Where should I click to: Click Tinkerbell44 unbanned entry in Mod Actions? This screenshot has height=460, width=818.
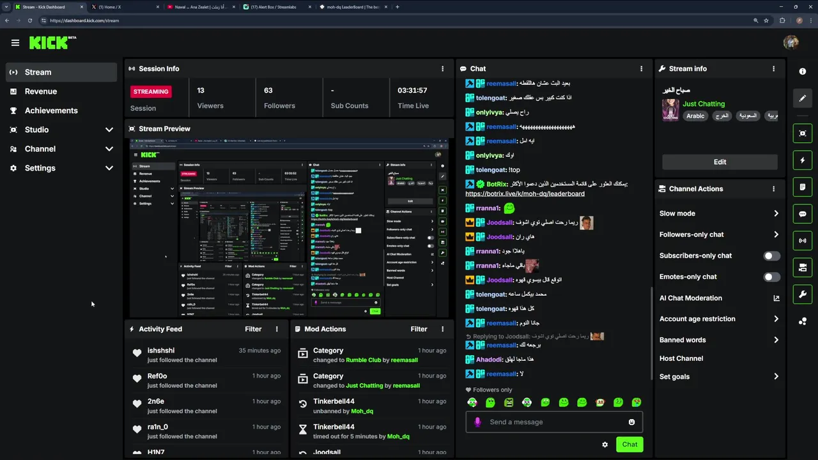(x=371, y=406)
